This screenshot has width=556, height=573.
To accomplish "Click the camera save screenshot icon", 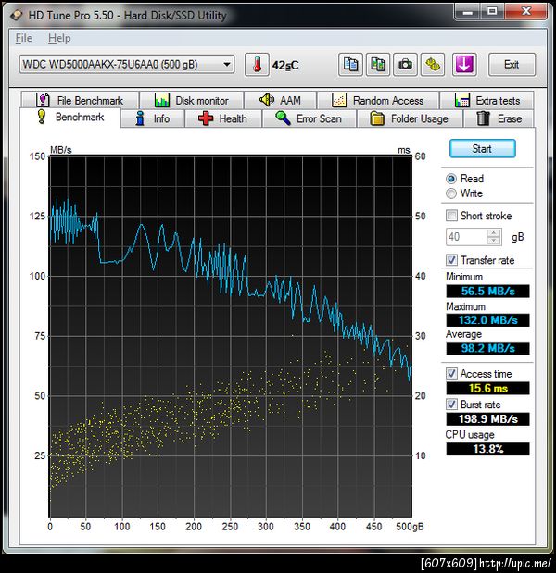I will (x=405, y=64).
